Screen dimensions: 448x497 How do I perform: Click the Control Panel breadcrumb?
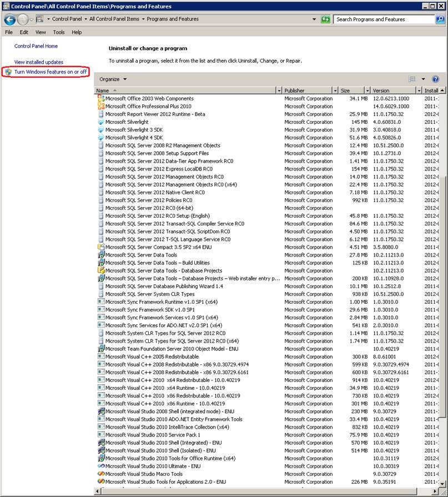67,19
